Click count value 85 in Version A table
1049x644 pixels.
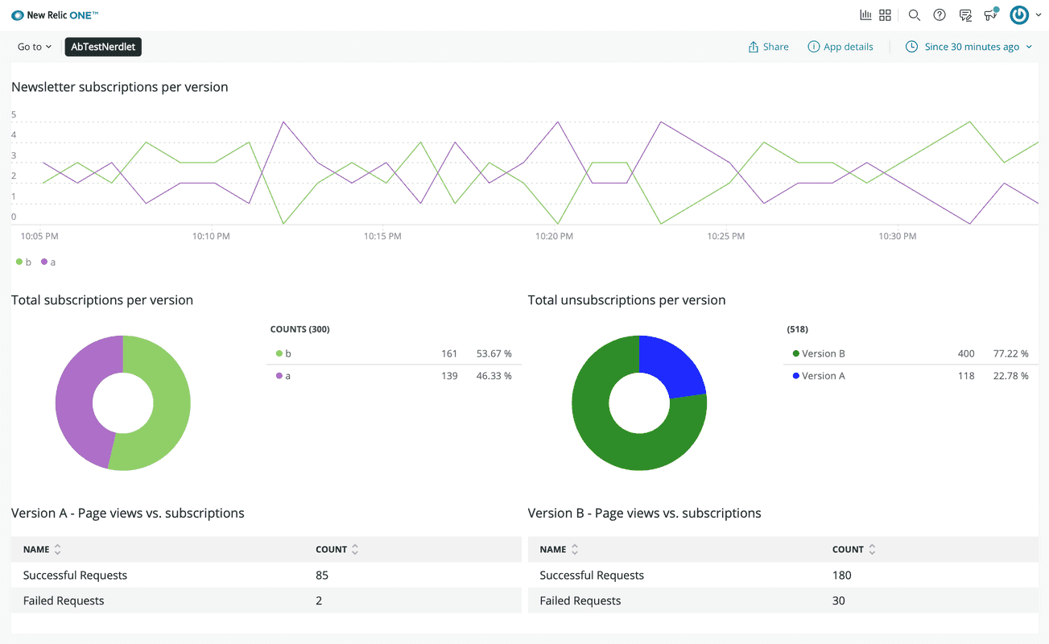[322, 575]
